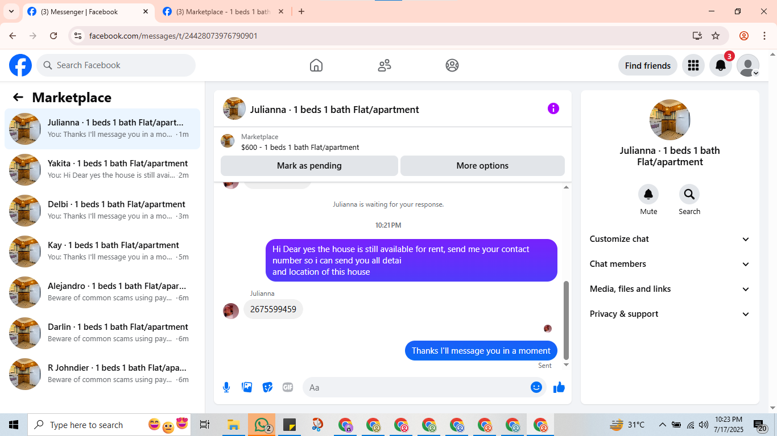Reload the page in Chrome
The width and height of the screenshot is (777, 436).
pos(53,36)
